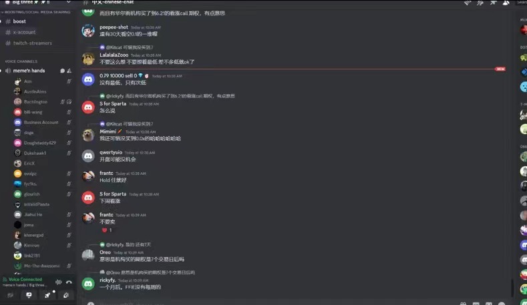
Task: Toggle the member list icon
Action: [506, 3]
